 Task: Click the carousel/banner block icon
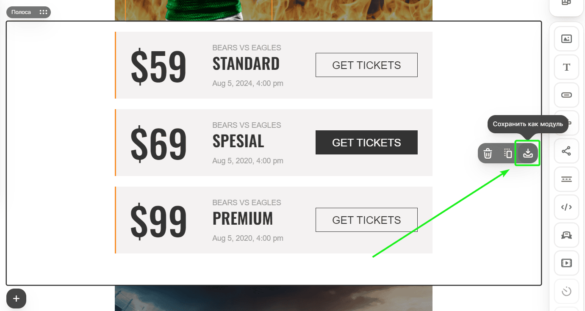pyautogui.click(x=566, y=235)
